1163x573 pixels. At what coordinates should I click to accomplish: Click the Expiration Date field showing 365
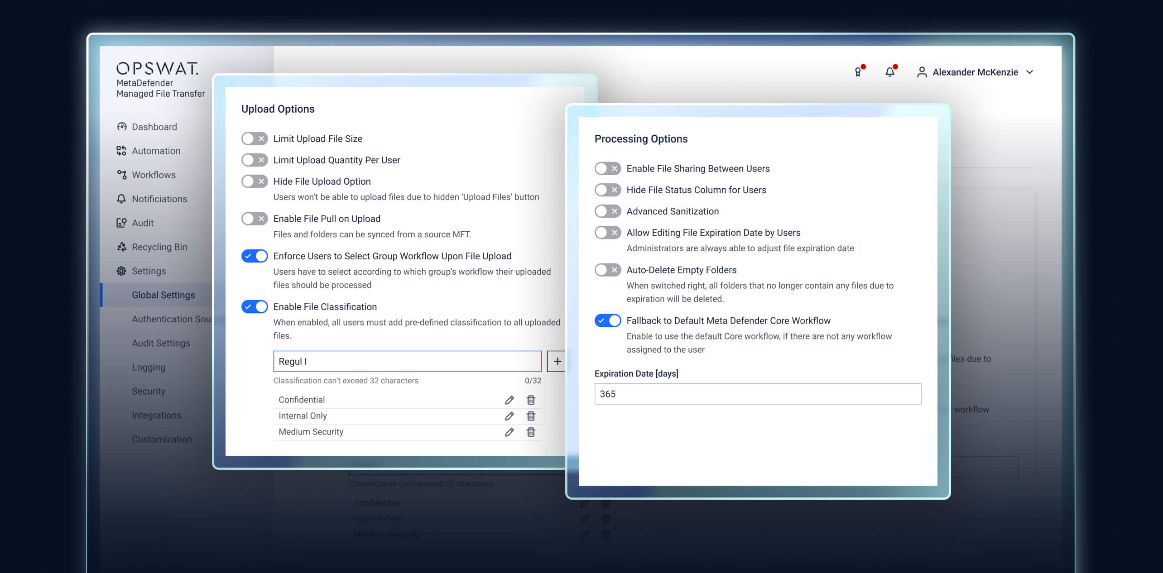click(757, 394)
